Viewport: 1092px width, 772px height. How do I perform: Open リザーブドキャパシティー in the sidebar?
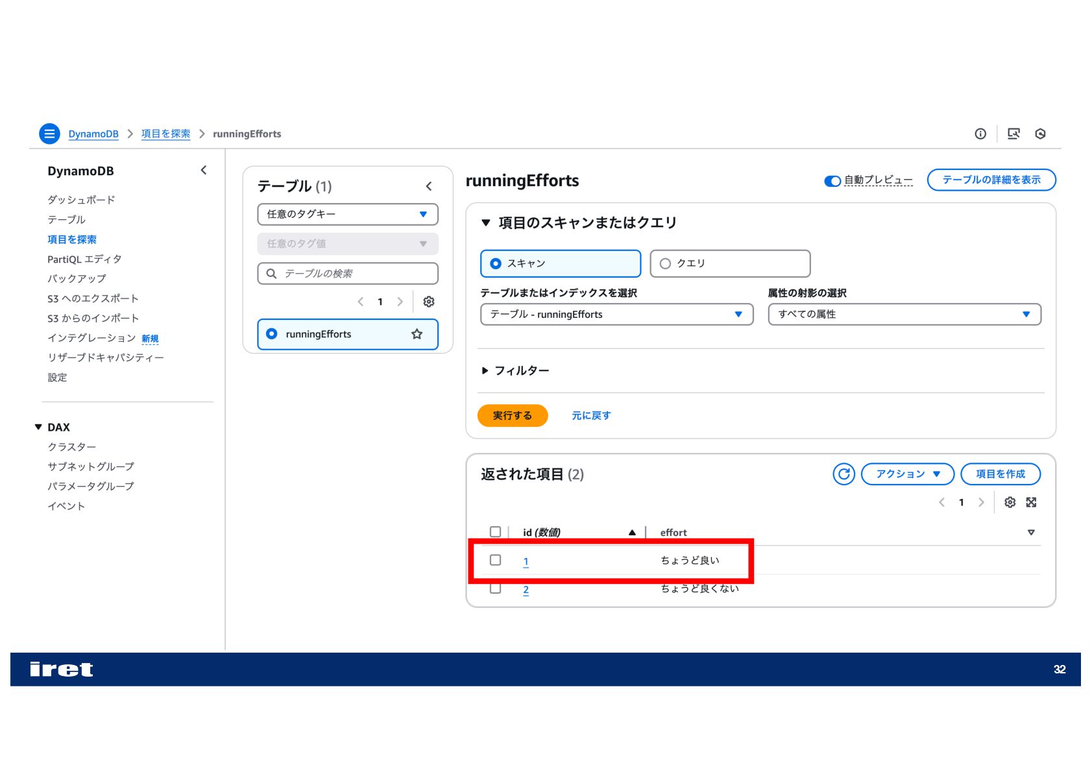tap(106, 357)
